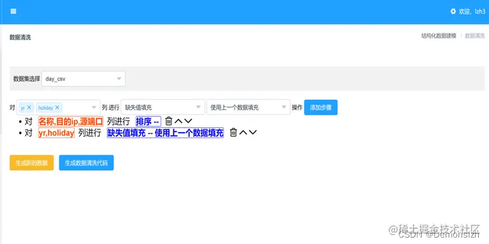
Task: Open the day_csv dataset dropdown
Action: [84, 79]
